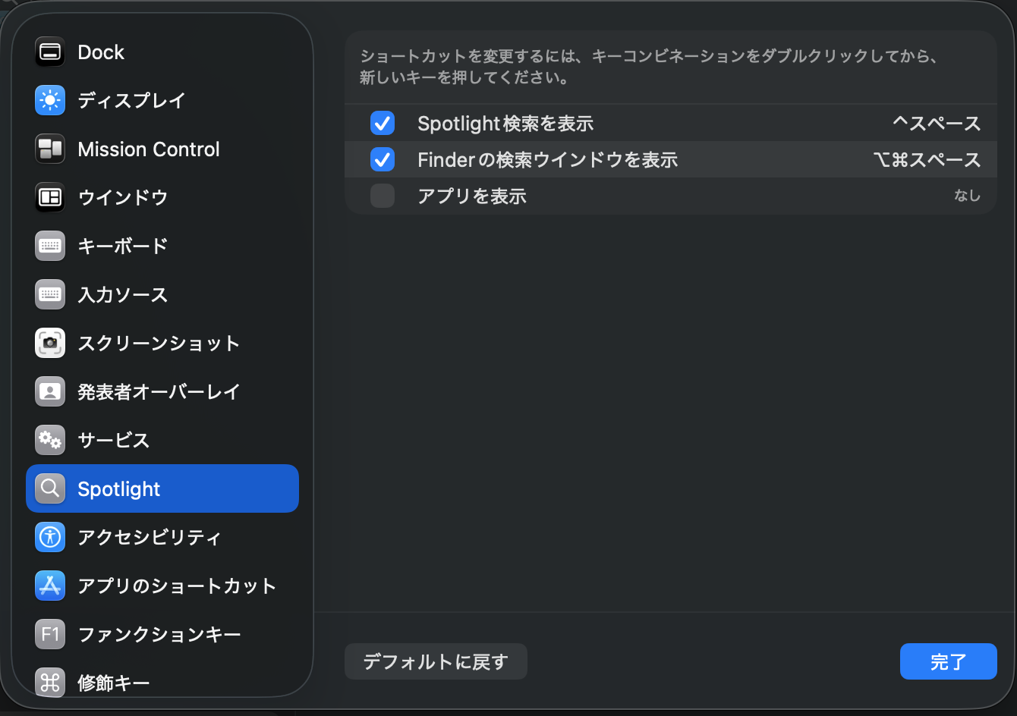Click the Dock icon in sidebar
Image resolution: width=1017 pixels, height=716 pixels.
(x=50, y=52)
